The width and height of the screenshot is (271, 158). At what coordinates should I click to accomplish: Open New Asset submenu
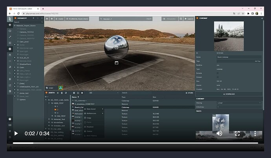[91, 109]
